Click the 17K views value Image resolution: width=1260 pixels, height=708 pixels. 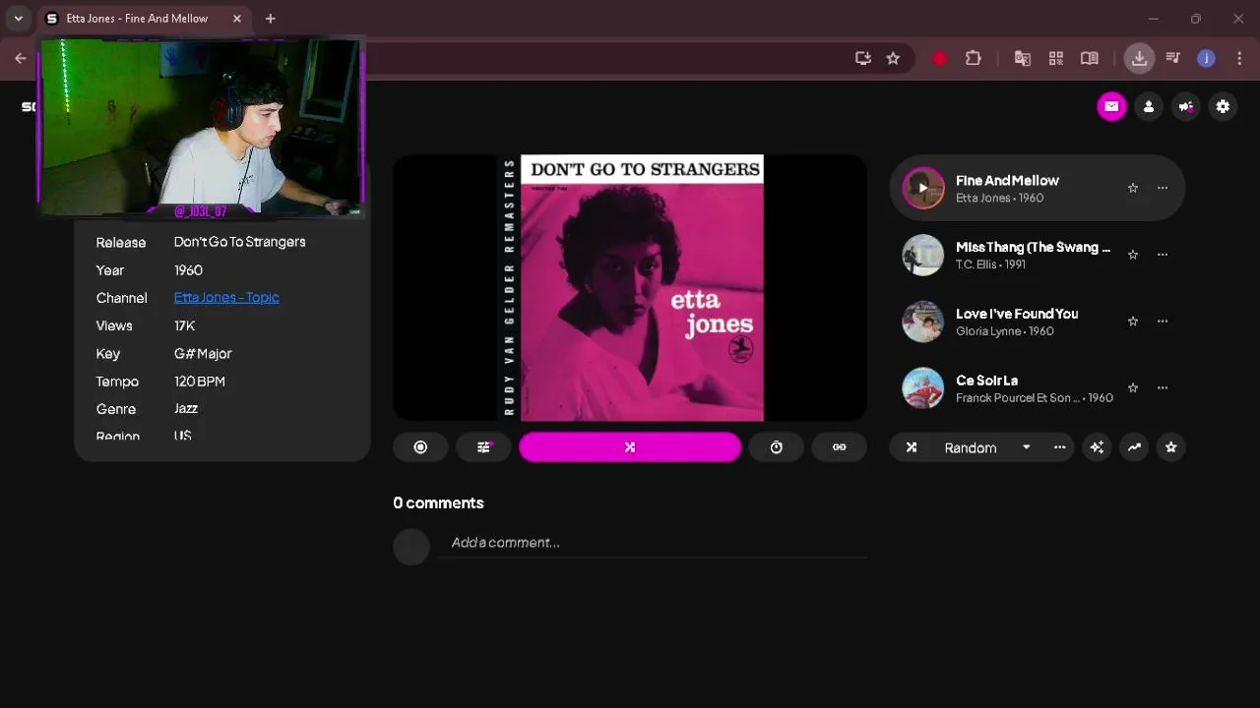point(184,325)
